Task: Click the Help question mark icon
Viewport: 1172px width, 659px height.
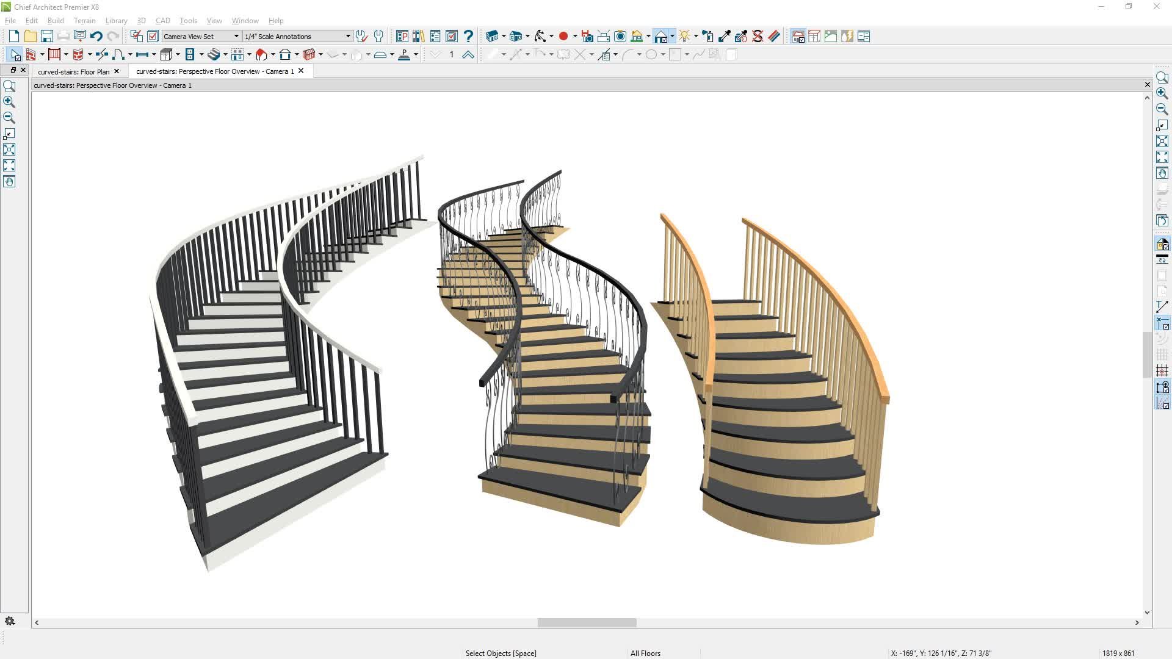Action: coord(468,37)
